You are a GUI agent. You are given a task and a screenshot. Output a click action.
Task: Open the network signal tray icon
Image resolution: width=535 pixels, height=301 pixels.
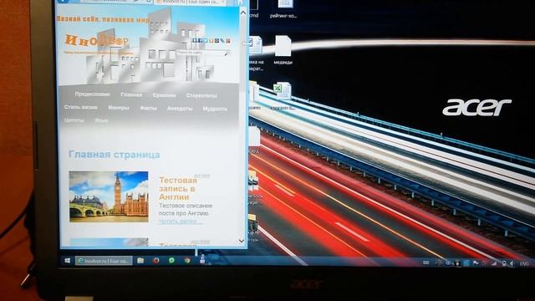[494, 263]
